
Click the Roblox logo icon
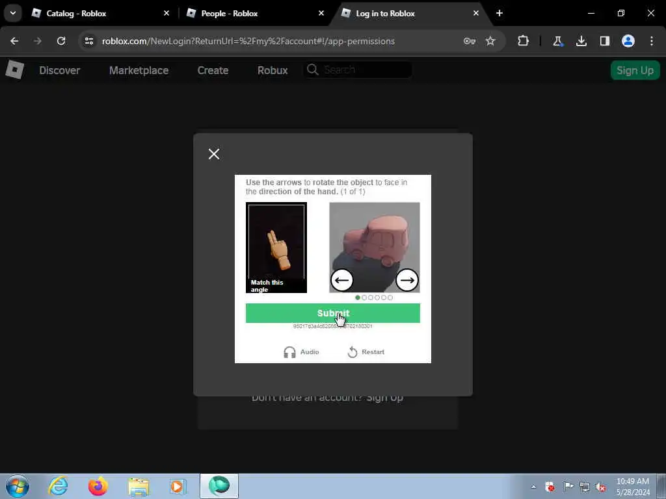(x=14, y=70)
